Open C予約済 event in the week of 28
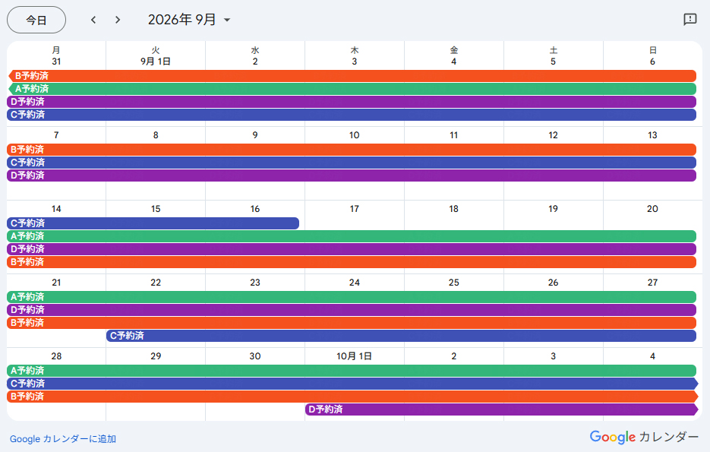The width and height of the screenshot is (710, 452). point(352,384)
